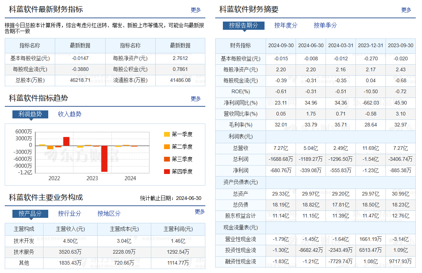Viewport: 422px width, 273px height.
Task: Click the 2024-03-31 column header
Action: [341, 45]
